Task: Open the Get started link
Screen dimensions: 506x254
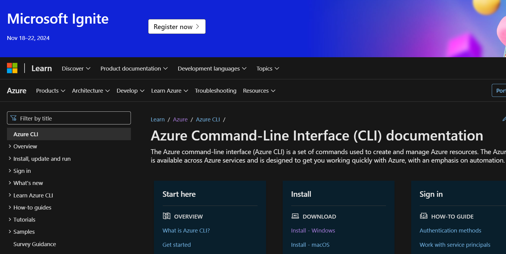Action: tap(177, 245)
